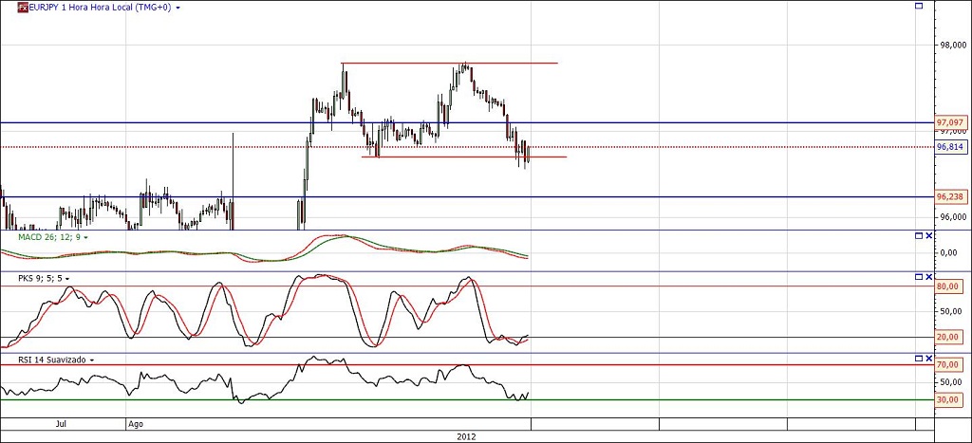Open the RSI 14 Suavizado dropdown

click(92, 360)
